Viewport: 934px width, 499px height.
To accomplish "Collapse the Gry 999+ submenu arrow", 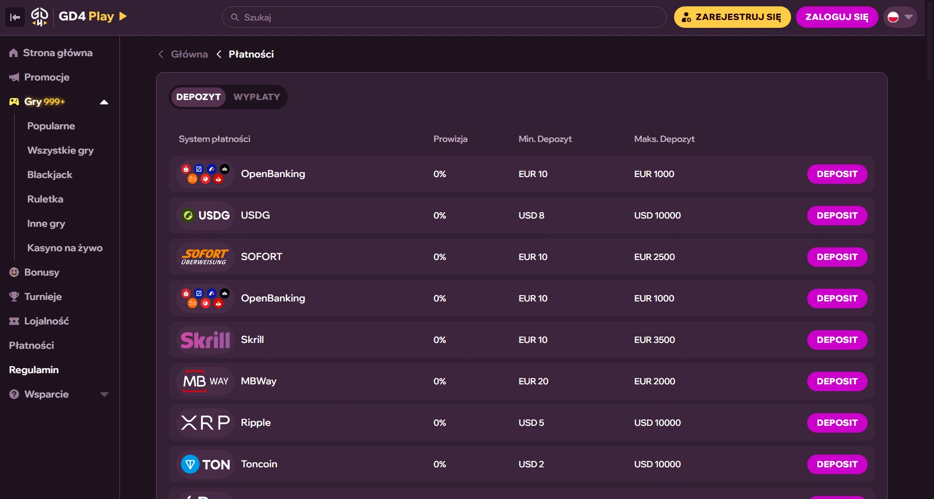I will 104,102.
